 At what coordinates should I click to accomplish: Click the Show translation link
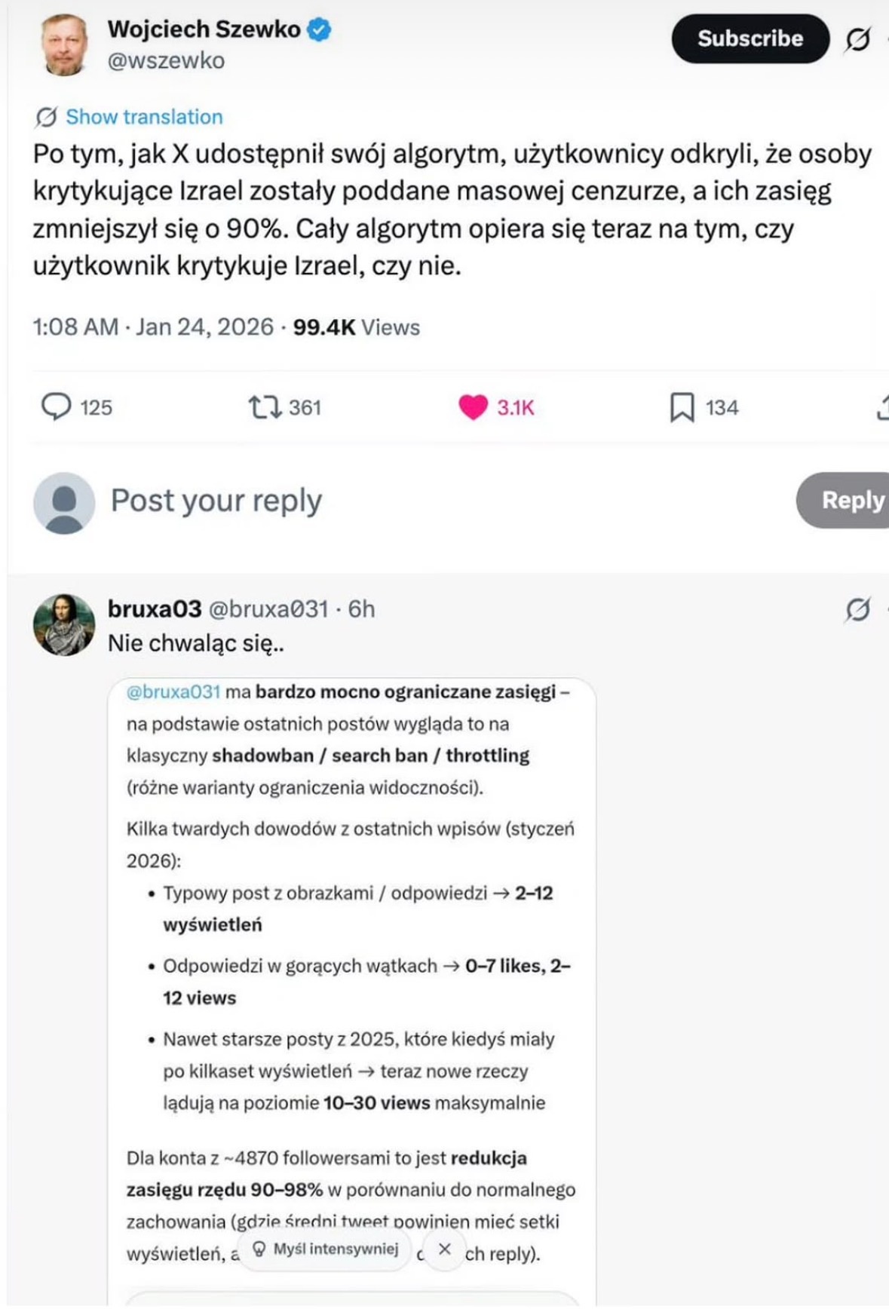click(x=144, y=117)
